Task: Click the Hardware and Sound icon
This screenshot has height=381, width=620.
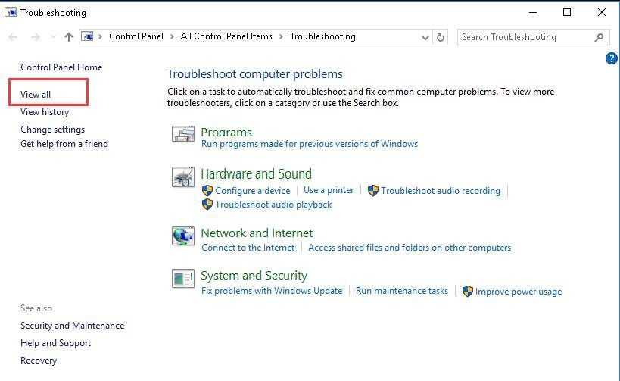Action: [183, 177]
